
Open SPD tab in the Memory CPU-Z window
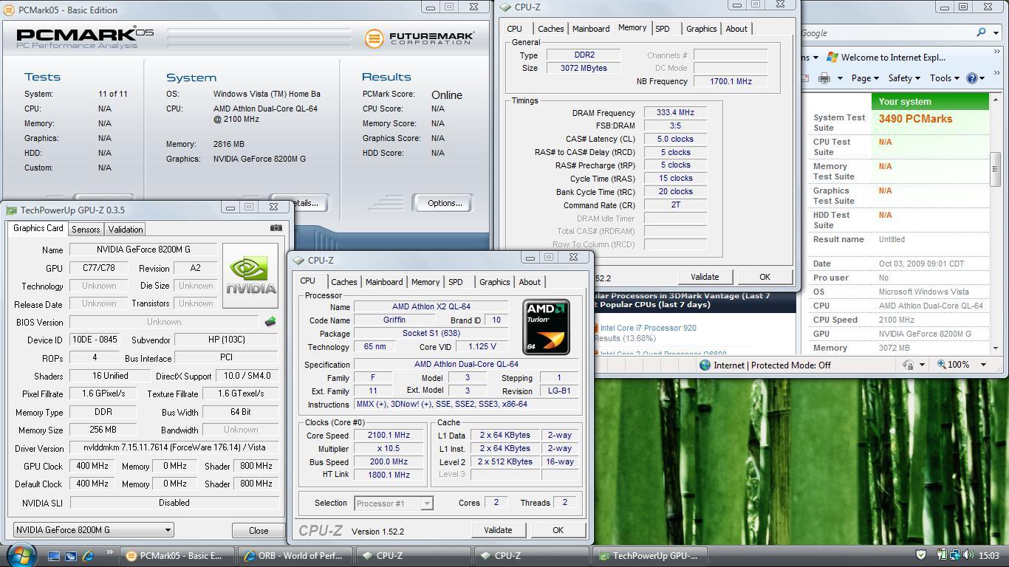(x=663, y=29)
